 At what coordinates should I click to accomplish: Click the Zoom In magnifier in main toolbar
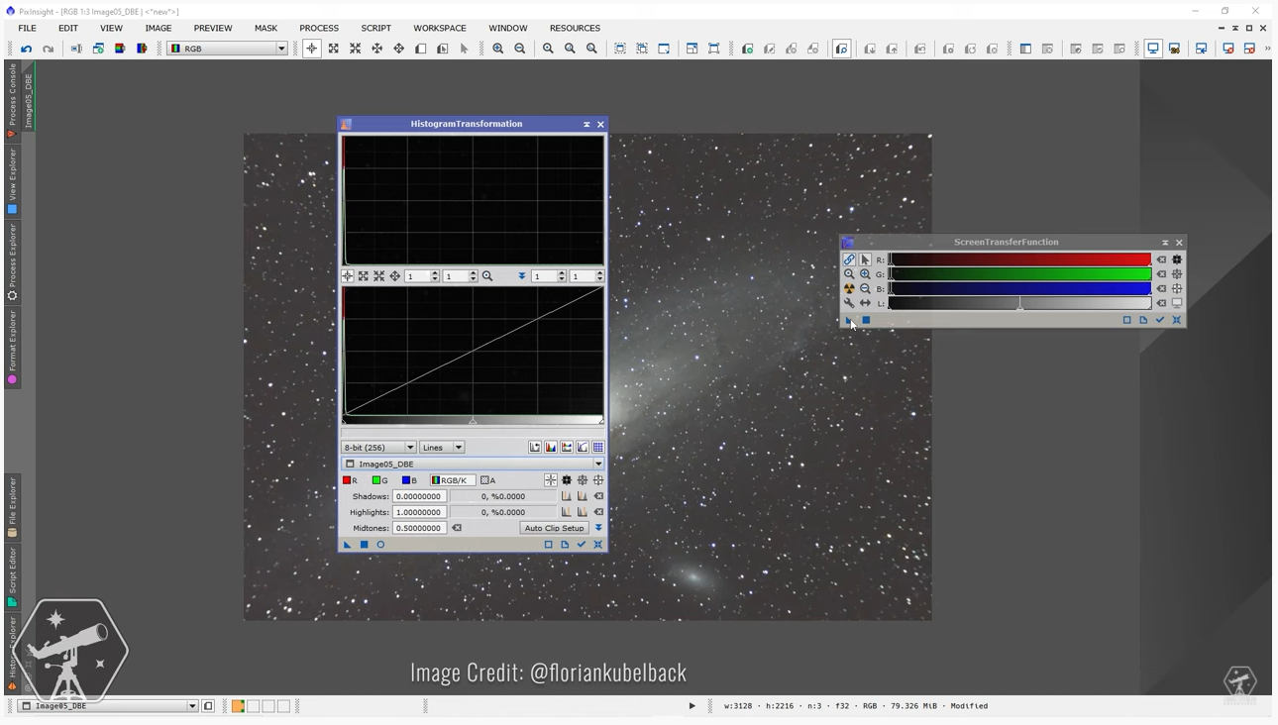498,49
